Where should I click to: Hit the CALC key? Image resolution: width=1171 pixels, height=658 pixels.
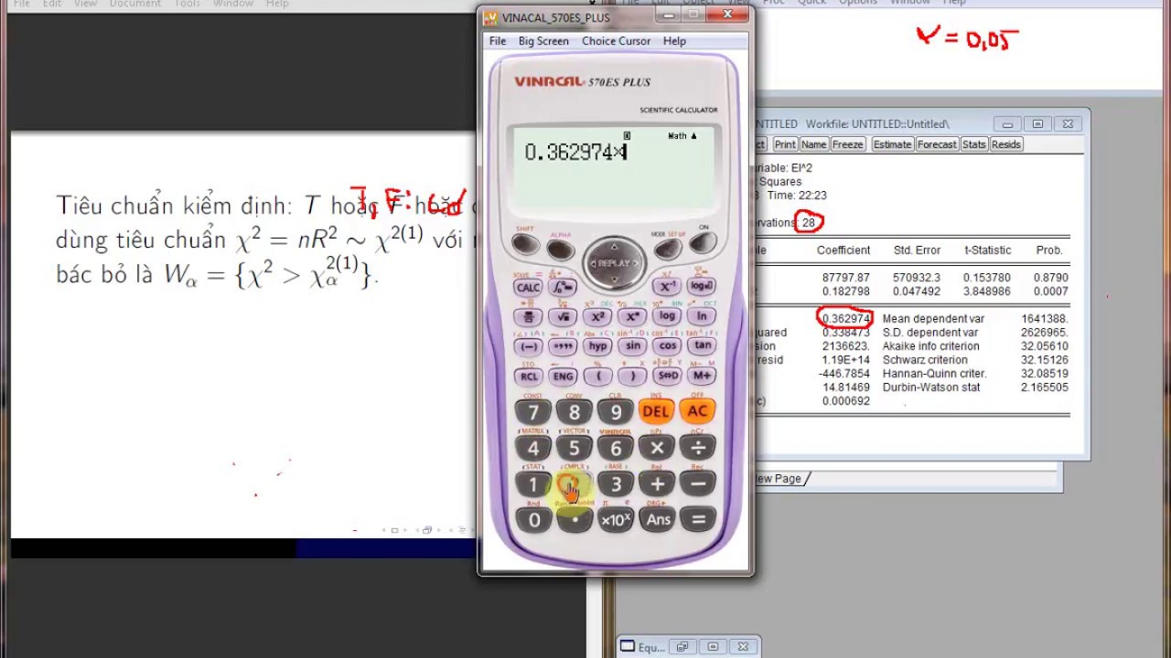528,287
